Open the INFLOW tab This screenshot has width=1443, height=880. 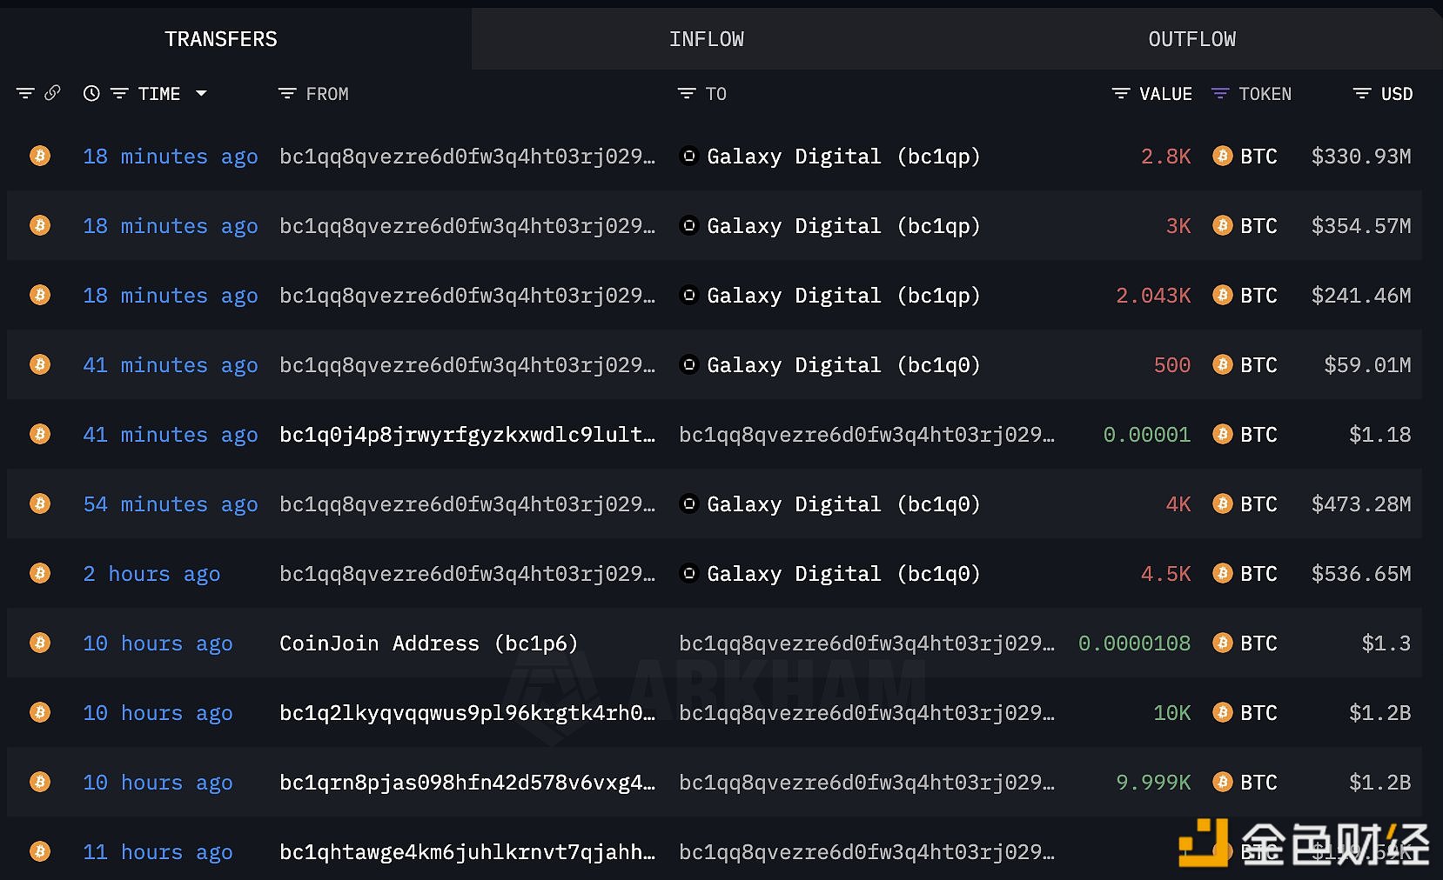(707, 39)
